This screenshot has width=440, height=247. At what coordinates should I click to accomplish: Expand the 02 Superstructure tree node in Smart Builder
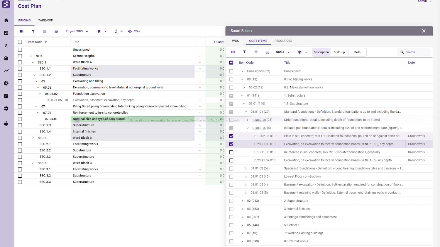[242, 201]
